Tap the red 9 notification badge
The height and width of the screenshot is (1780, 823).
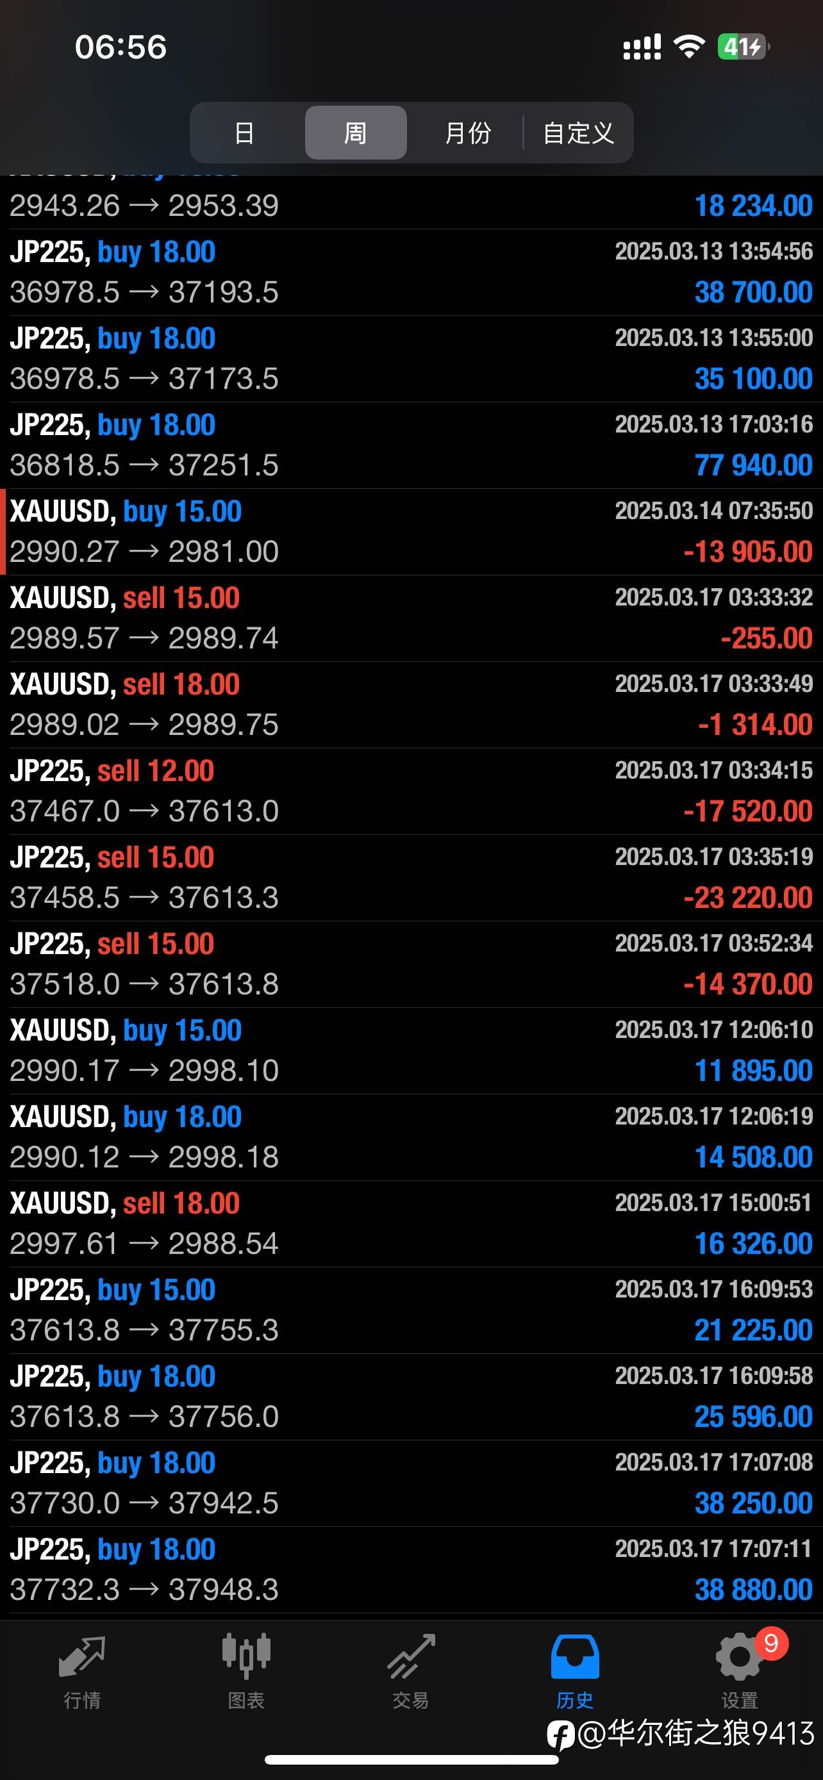tap(771, 1643)
